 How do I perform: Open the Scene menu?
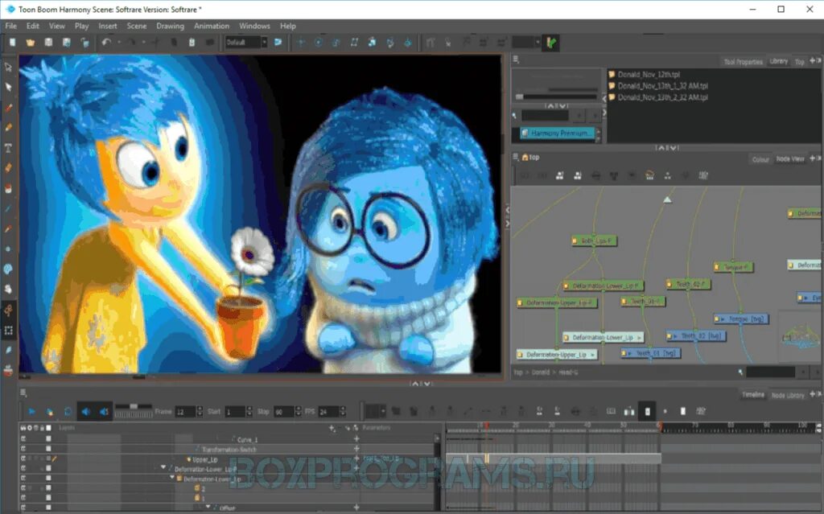click(137, 26)
